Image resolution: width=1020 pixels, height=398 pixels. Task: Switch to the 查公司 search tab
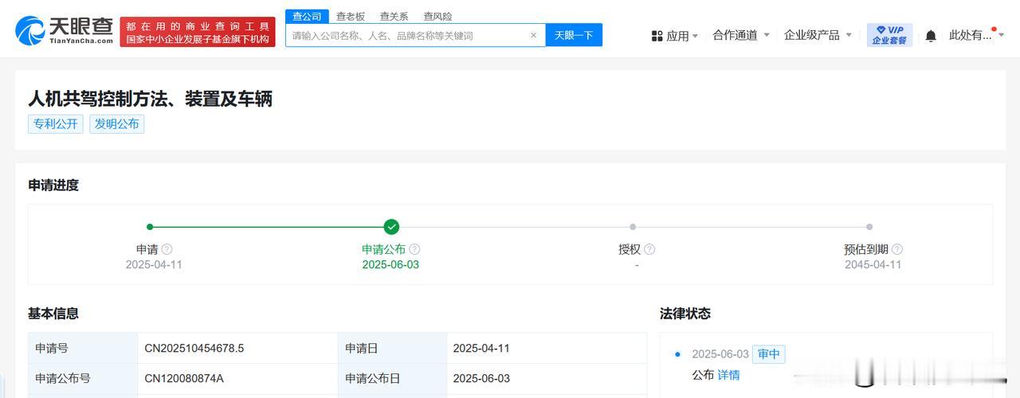click(x=307, y=16)
